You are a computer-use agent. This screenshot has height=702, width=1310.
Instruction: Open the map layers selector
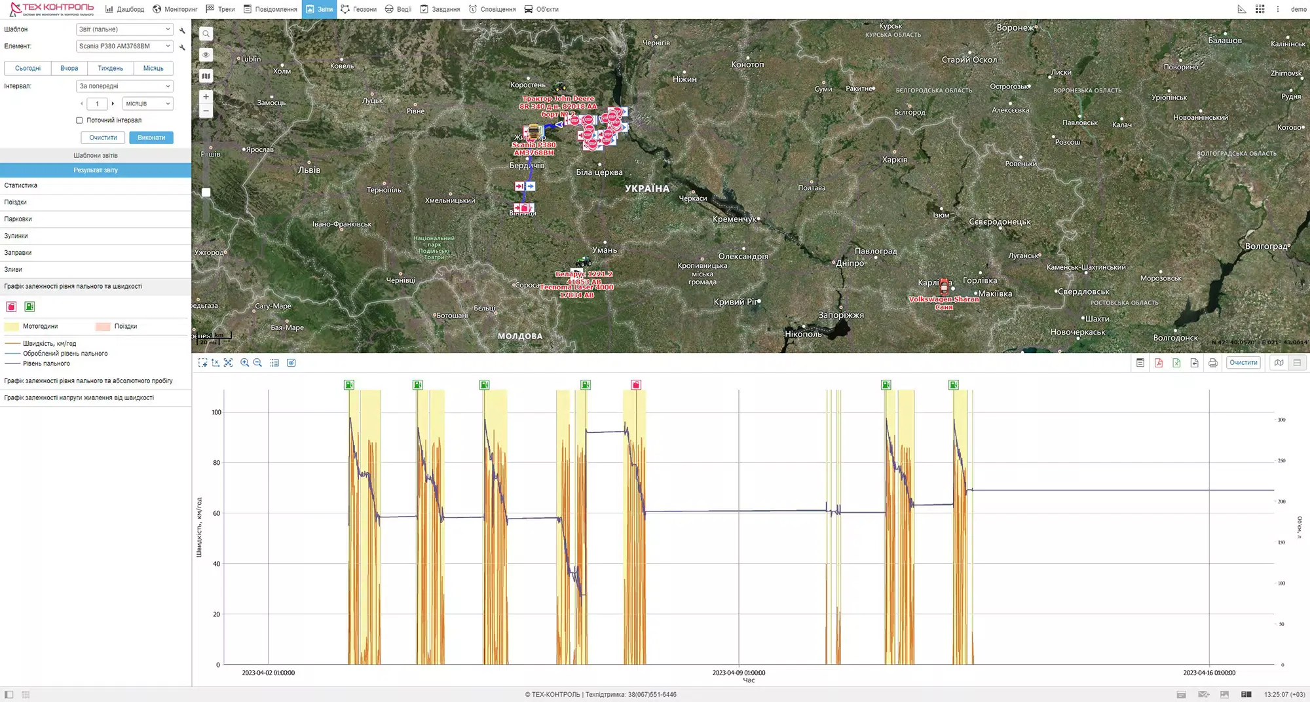[x=206, y=76]
